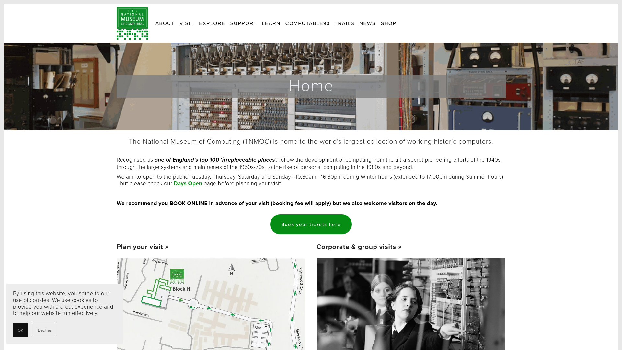Open the NEWS page
The height and width of the screenshot is (350, 622).
[x=367, y=23]
